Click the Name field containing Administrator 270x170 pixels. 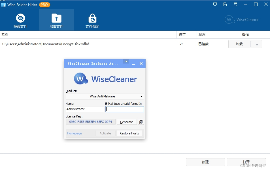point(85,109)
